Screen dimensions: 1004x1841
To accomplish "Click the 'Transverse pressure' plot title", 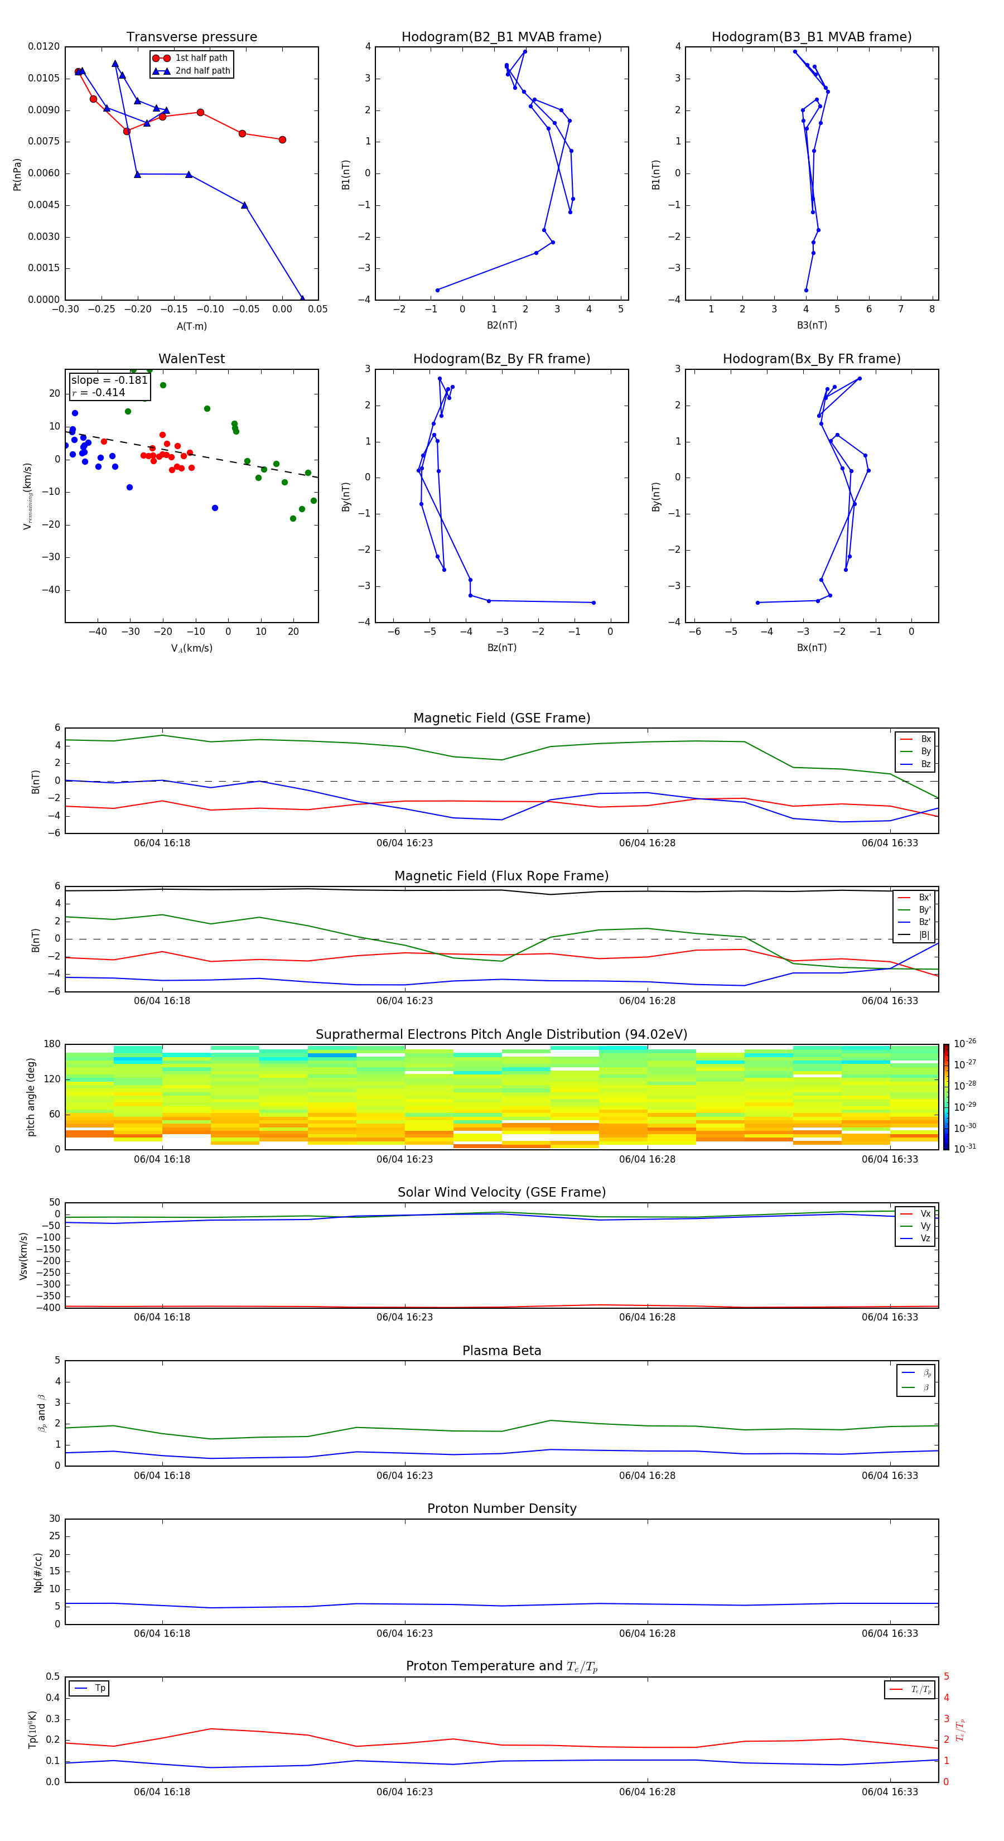I will (x=191, y=37).
